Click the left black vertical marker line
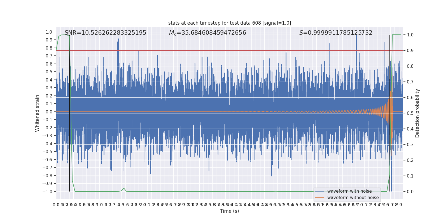The width and height of the screenshot is (448, 224). (69, 113)
